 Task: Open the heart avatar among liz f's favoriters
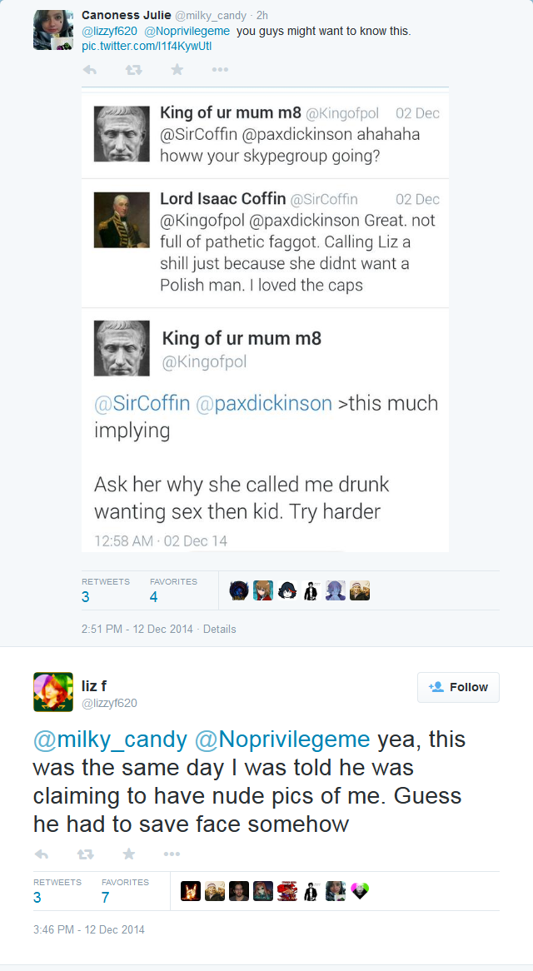tap(360, 890)
